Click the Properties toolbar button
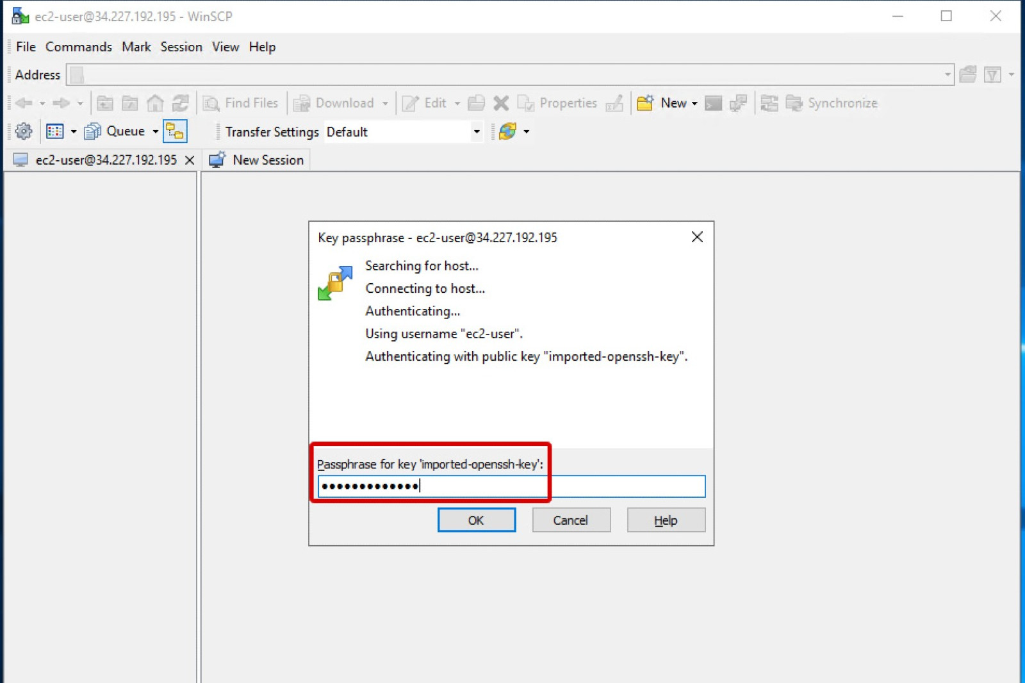The width and height of the screenshot is (1025, 683). click(557, 103)
